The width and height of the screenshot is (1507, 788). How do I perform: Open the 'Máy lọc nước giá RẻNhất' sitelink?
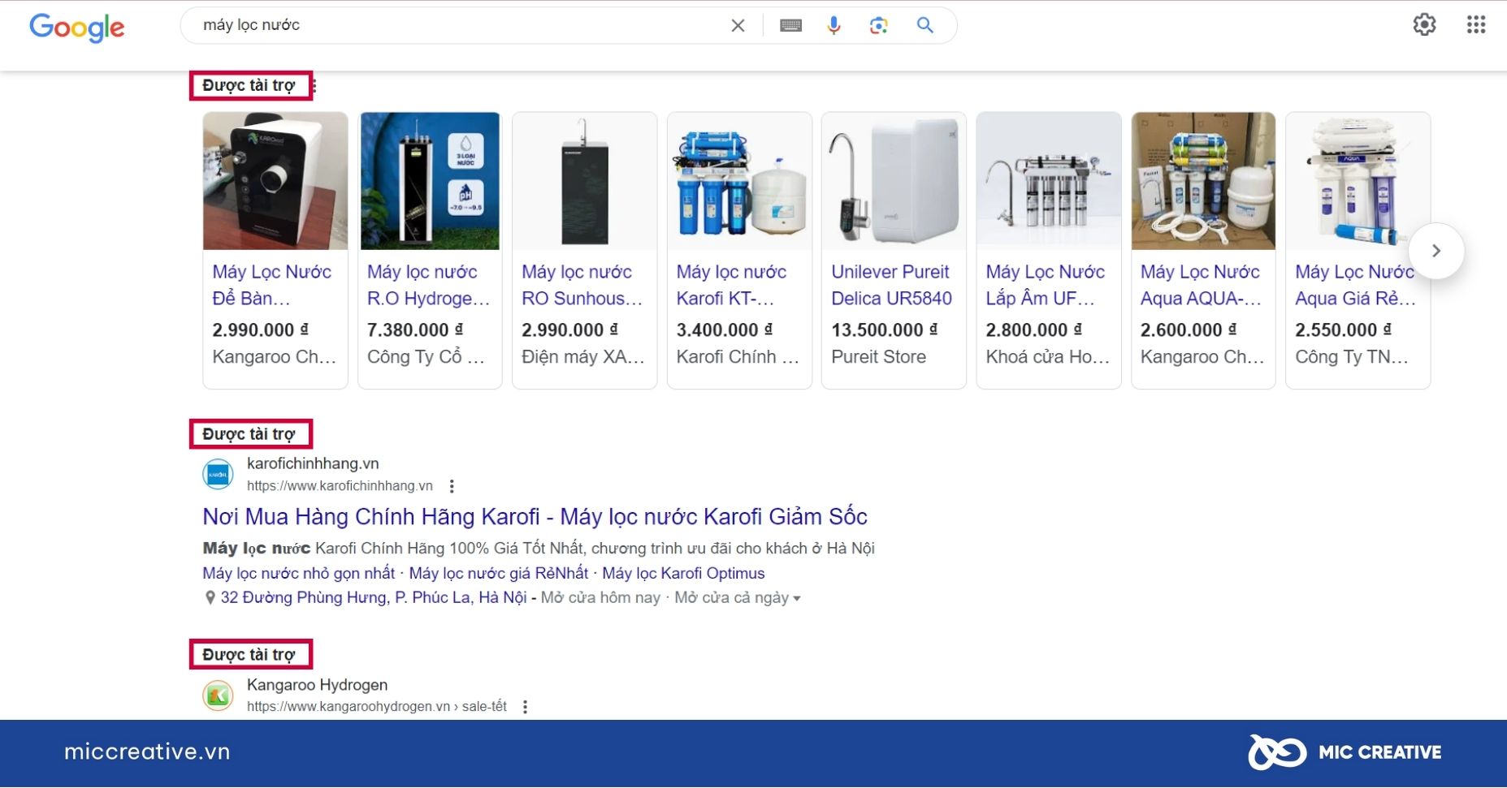coord(498,574)
